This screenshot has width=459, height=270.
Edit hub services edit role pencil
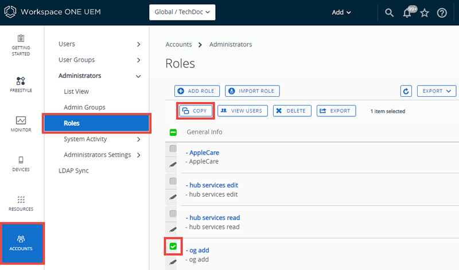173,197
